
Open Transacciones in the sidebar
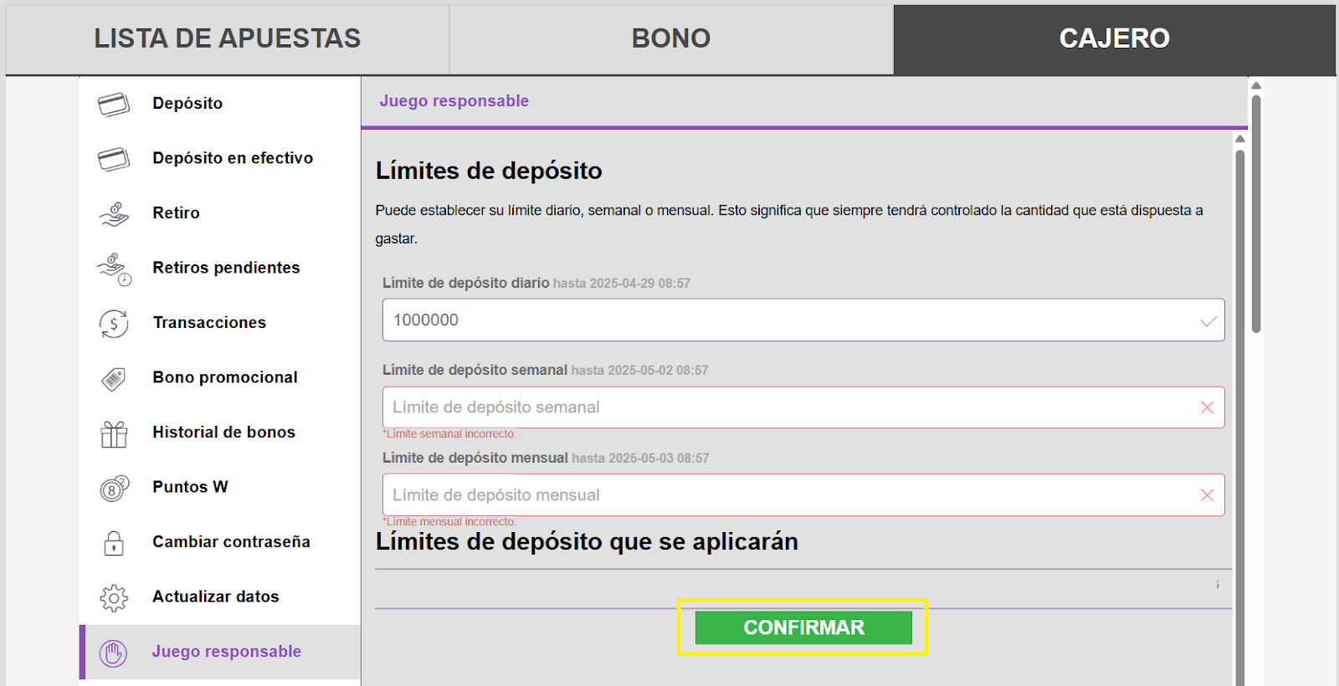(220, 323)
